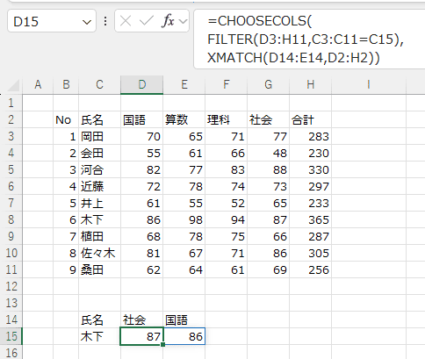Image resolution: width=425 pixels, height=359 pixels.
Task: Click total value 230
Action: coord(311,153)
